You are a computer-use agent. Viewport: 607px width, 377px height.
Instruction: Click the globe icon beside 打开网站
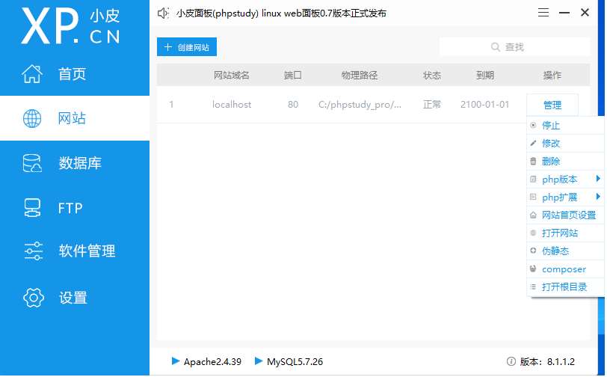point(534,233)
